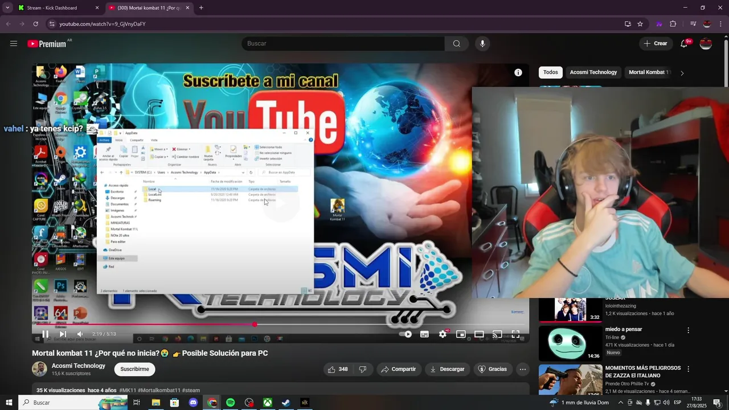Switch to theater mode
The width and height of the screenshot is (729, 410).
pos(479,334)
